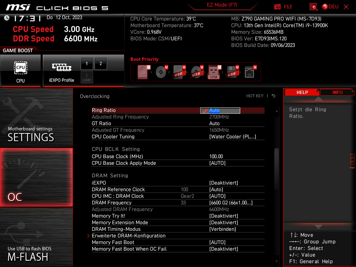The height and width of the screenshot is (267, 356).
Task: Open the CPU Cooler Tuning dropdown
Action: pyautogui.click(x=233, y=137)
